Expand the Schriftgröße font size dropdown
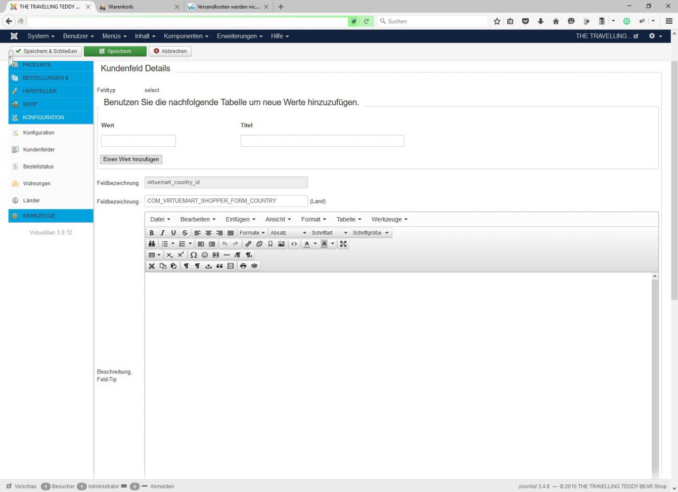Screen dimensions: 678x492 (371, 233)
